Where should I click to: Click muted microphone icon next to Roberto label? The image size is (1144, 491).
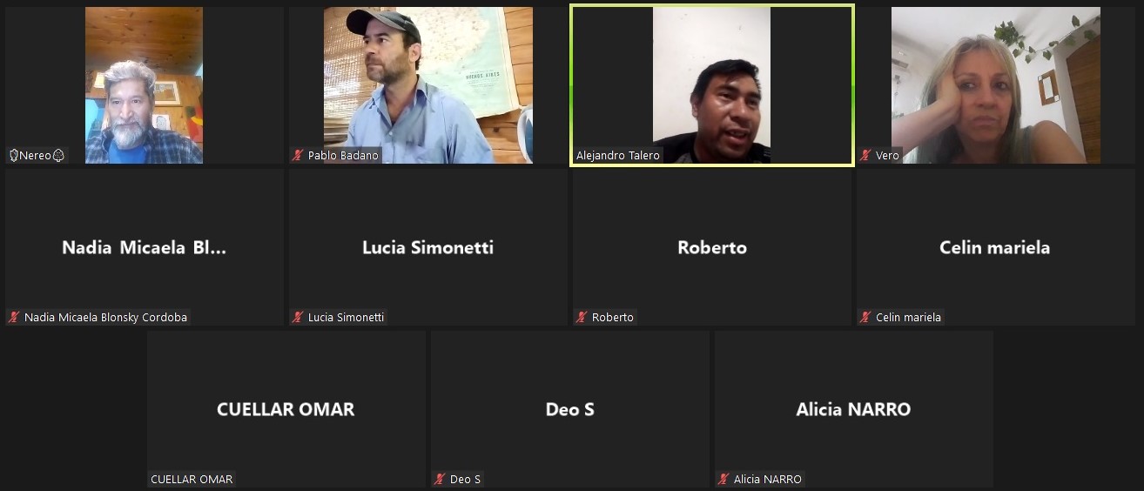pos(582,318)
